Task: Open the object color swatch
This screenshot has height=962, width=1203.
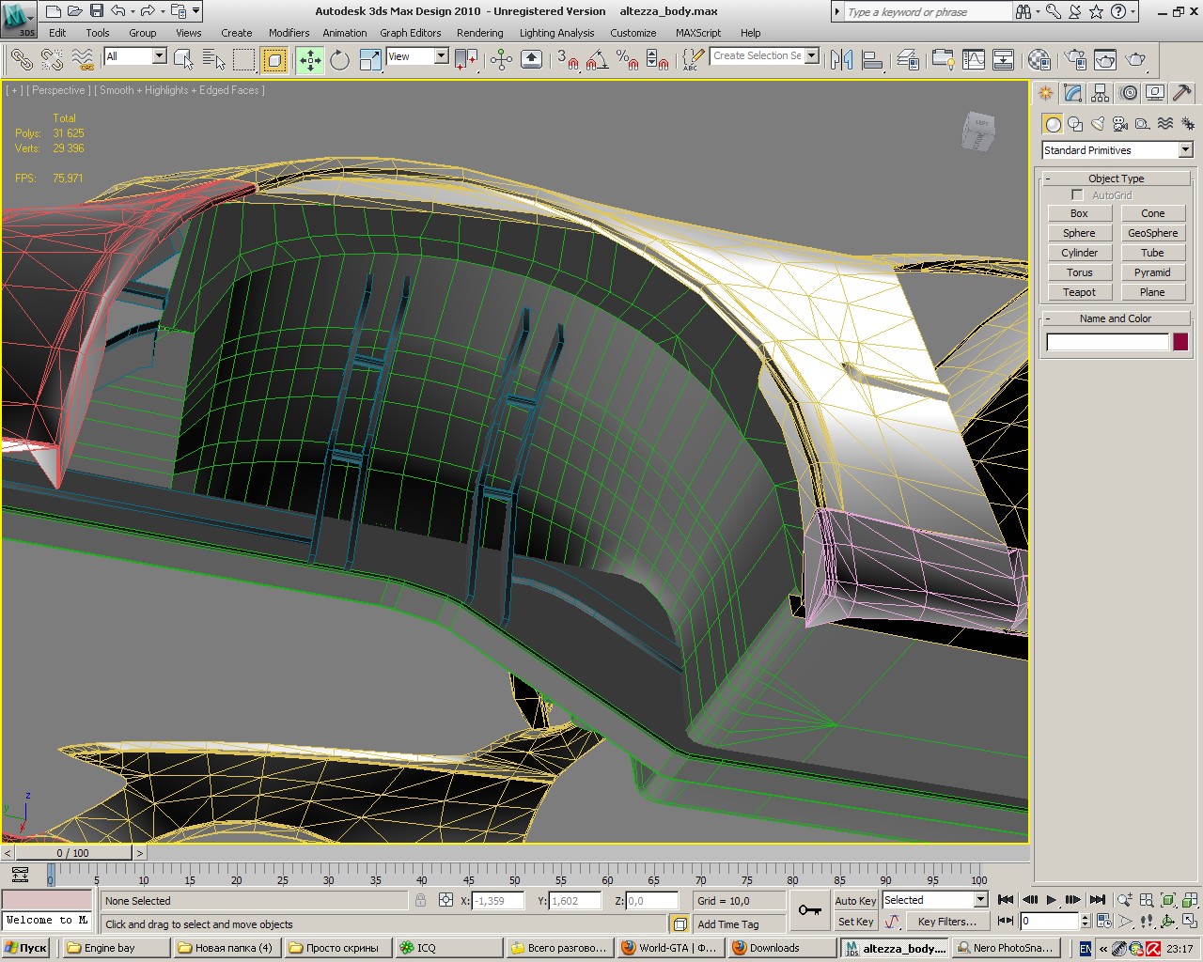Action: tap(1180, 342)
